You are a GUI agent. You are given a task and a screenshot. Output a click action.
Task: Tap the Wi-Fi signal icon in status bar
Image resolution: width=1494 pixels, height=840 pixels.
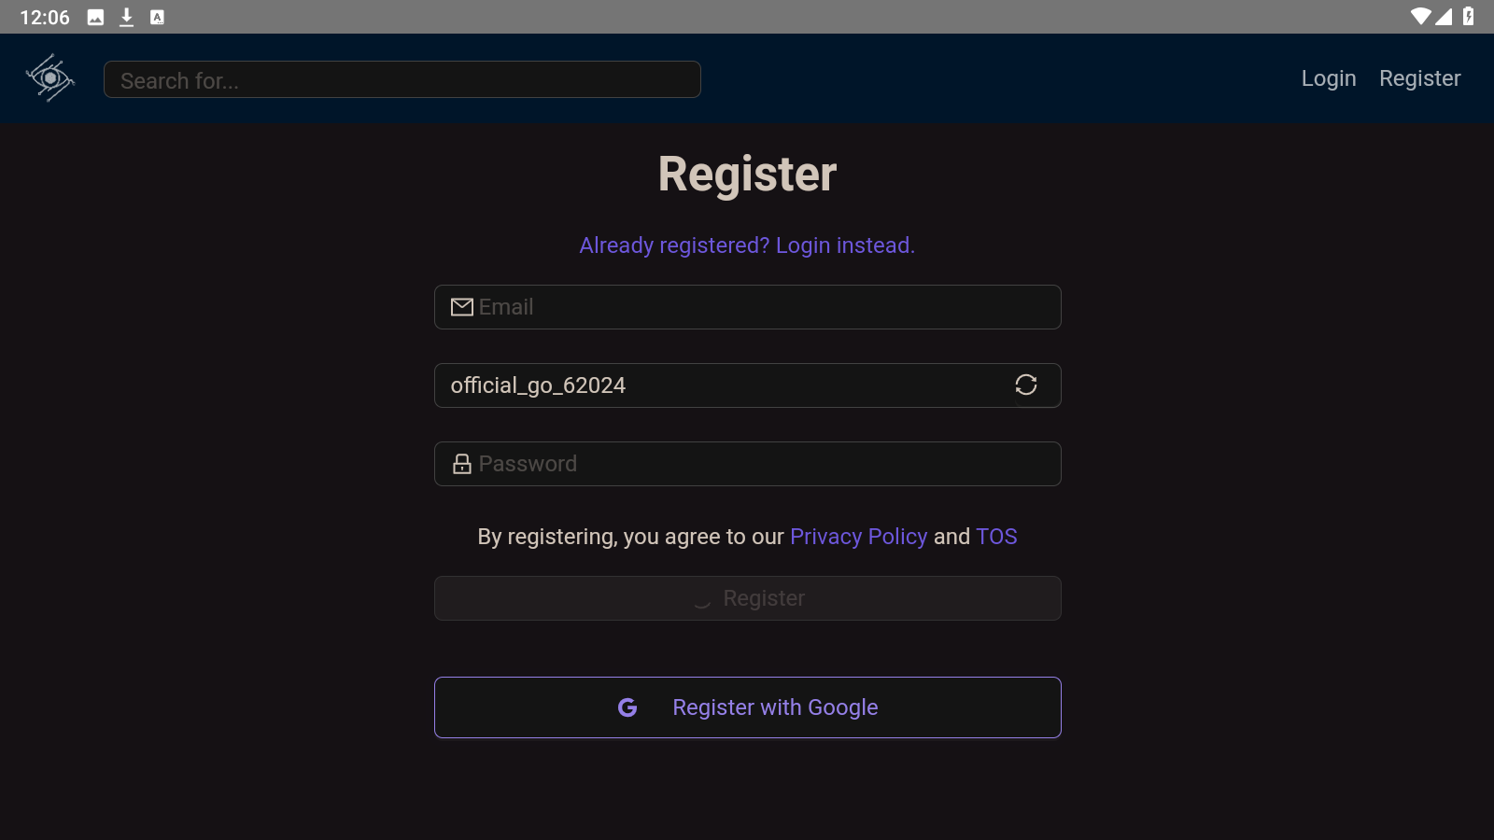[x=1420, y=17]
